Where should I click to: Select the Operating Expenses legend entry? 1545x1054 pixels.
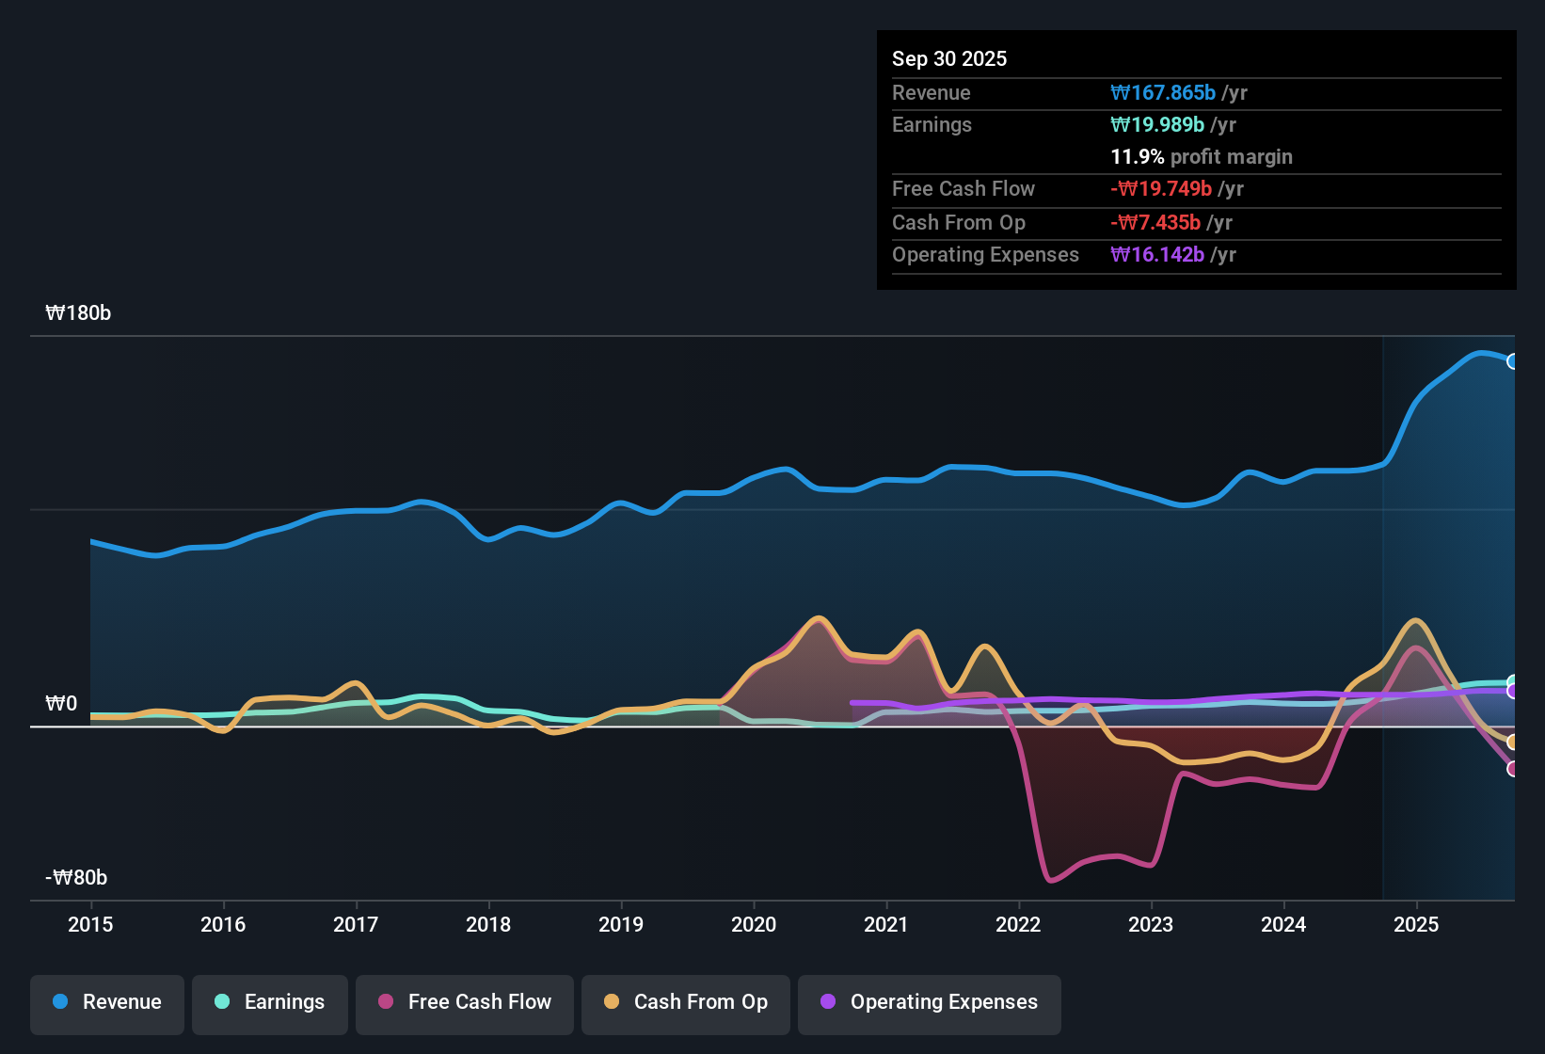(x=929, y=1002)
